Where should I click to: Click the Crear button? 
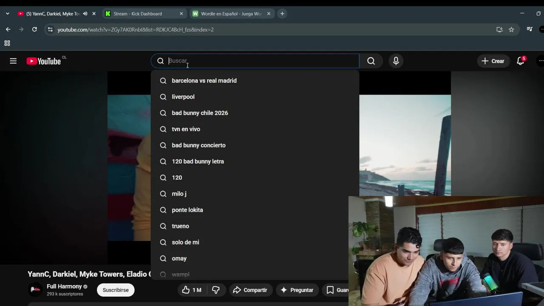tap(493, 61)
